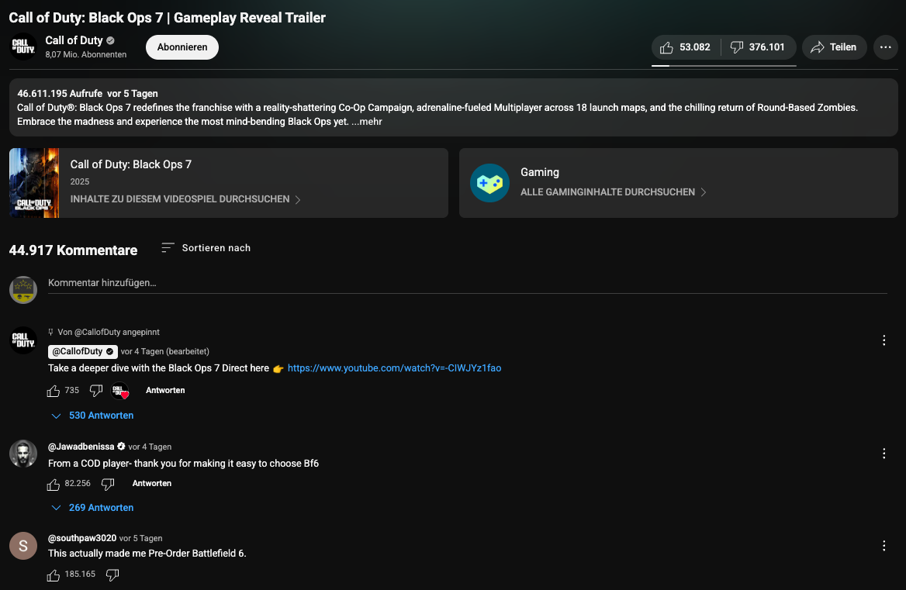906x590 pixels.
Task: Dislike Jawadbenissa's comment
Action: 108,485
